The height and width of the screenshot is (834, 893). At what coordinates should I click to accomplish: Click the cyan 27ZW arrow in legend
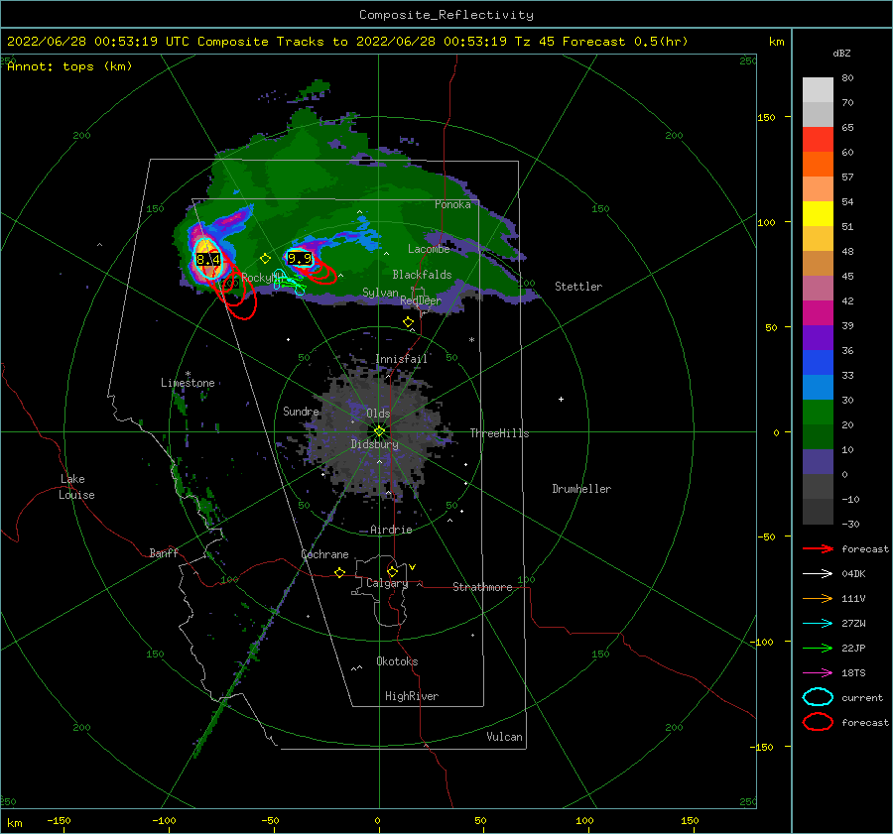[x=818, y=624]
